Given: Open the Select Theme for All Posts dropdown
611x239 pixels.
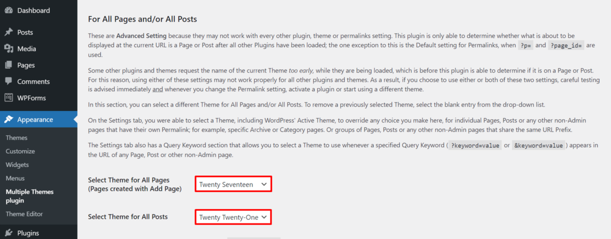Looking at the screenshot, I should coord(233,217).
